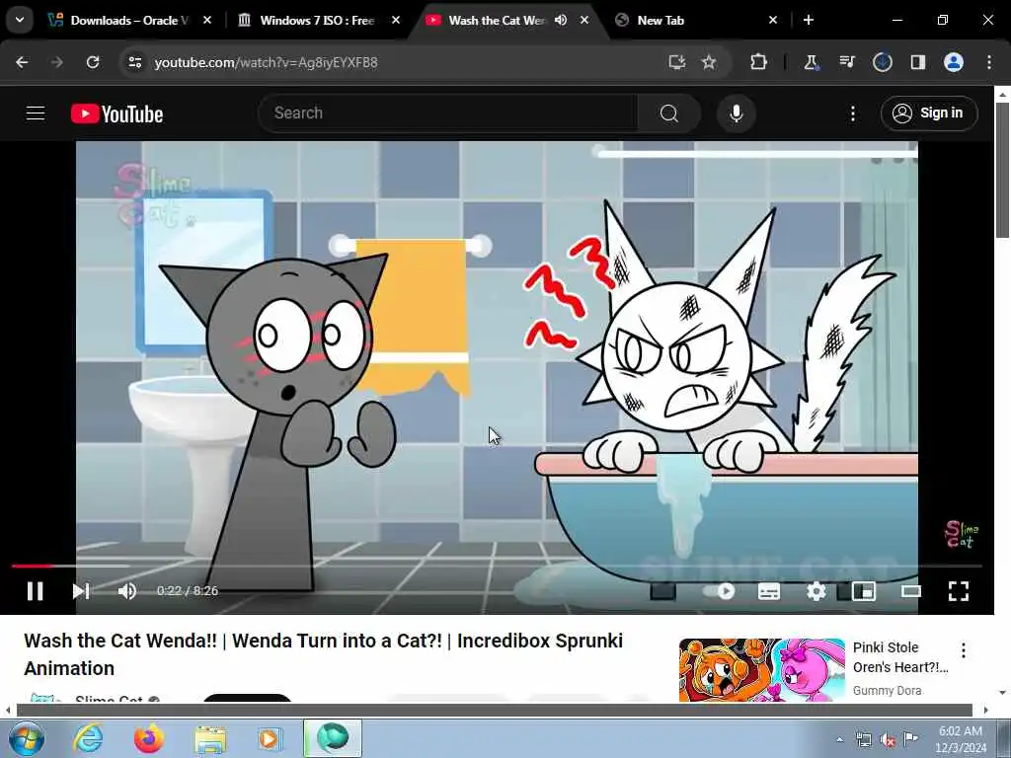Mute the audio indicator on the YouTube tab

pyautogui.click(x=561, y=20)
